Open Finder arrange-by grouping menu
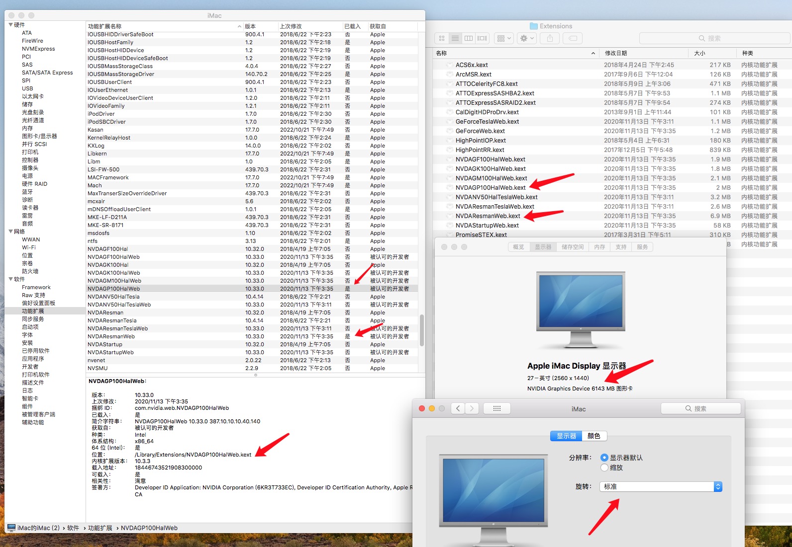Image resolution: width=792 pixels, height=547 pixels. [504, 38]
